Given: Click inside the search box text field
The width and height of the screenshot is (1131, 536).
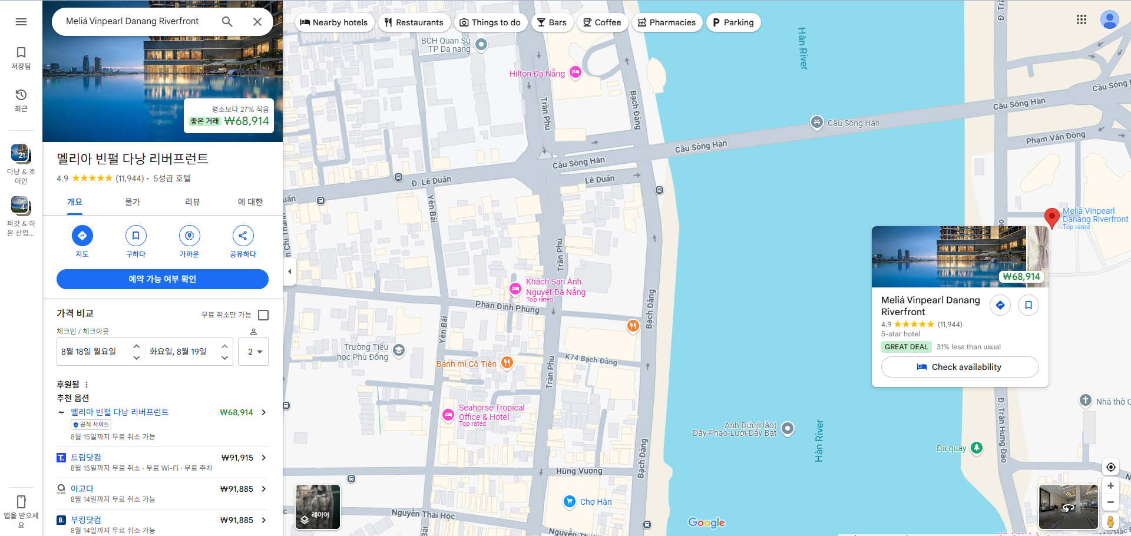Looking at the screenshot, I should (133, 21).
